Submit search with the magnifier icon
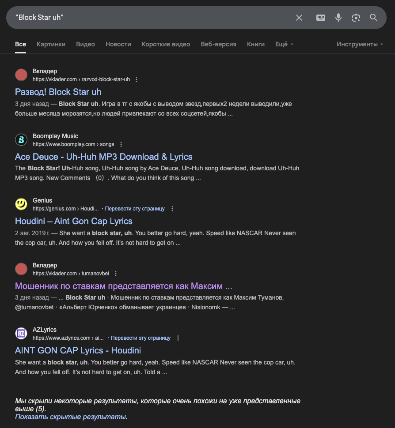395x428 pixels. (373, 18)
